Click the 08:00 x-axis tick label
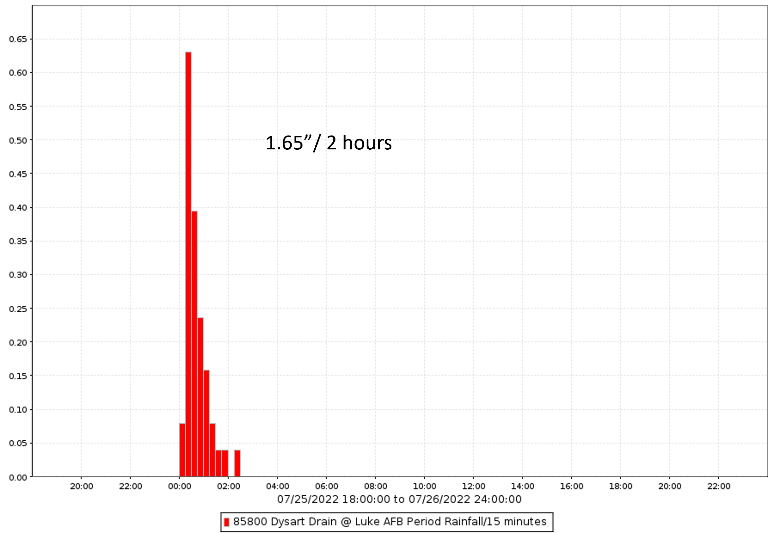The width and height of the screenshot is (774, 533). pyautogui.click(x=375, y=486)
